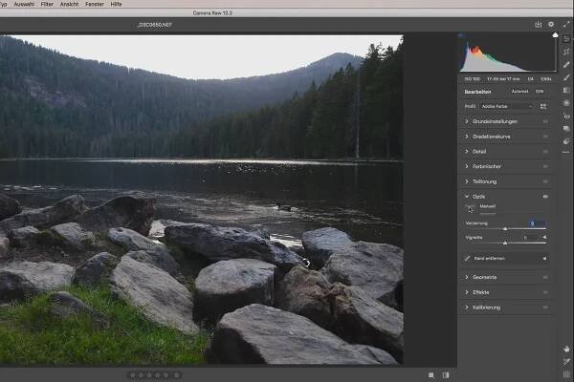Open the Profil dropdown Adobe Farbe
Viewport: 574px width, 382px height.
pos(507,106)
